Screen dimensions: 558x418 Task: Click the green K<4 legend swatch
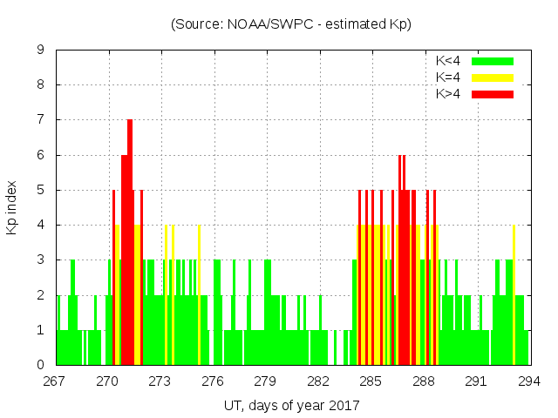[x=493, y=61]
